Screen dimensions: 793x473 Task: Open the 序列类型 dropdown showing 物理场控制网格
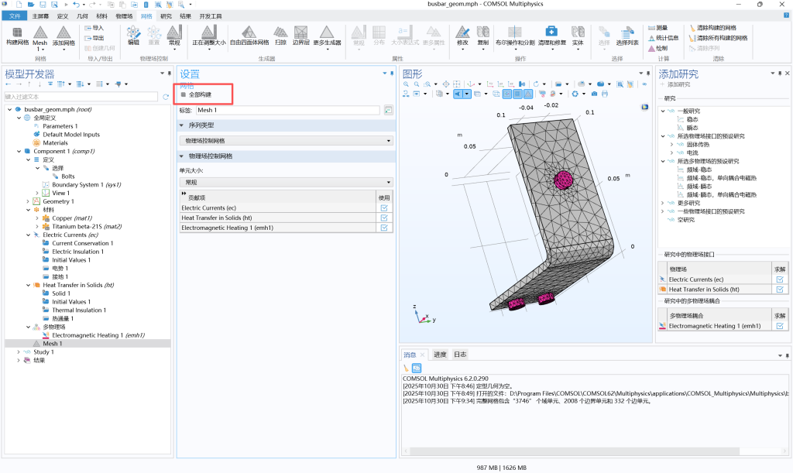pos(287,141)
